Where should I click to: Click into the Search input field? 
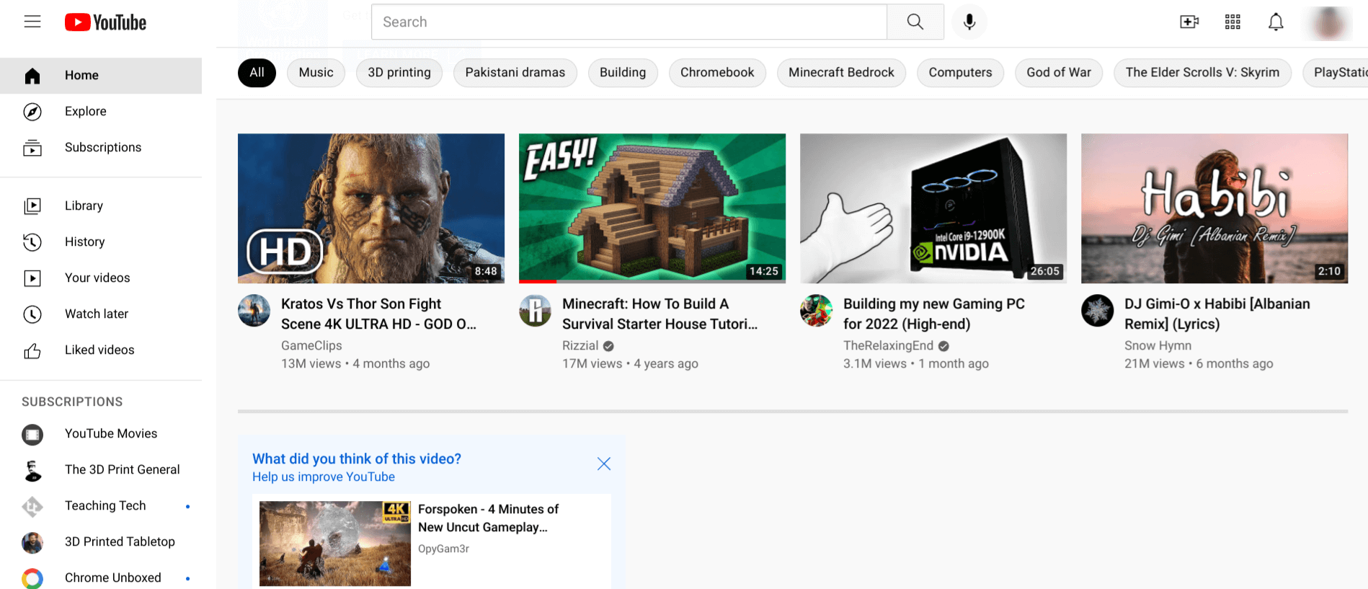pyautogui.click(x=629, y=22)
